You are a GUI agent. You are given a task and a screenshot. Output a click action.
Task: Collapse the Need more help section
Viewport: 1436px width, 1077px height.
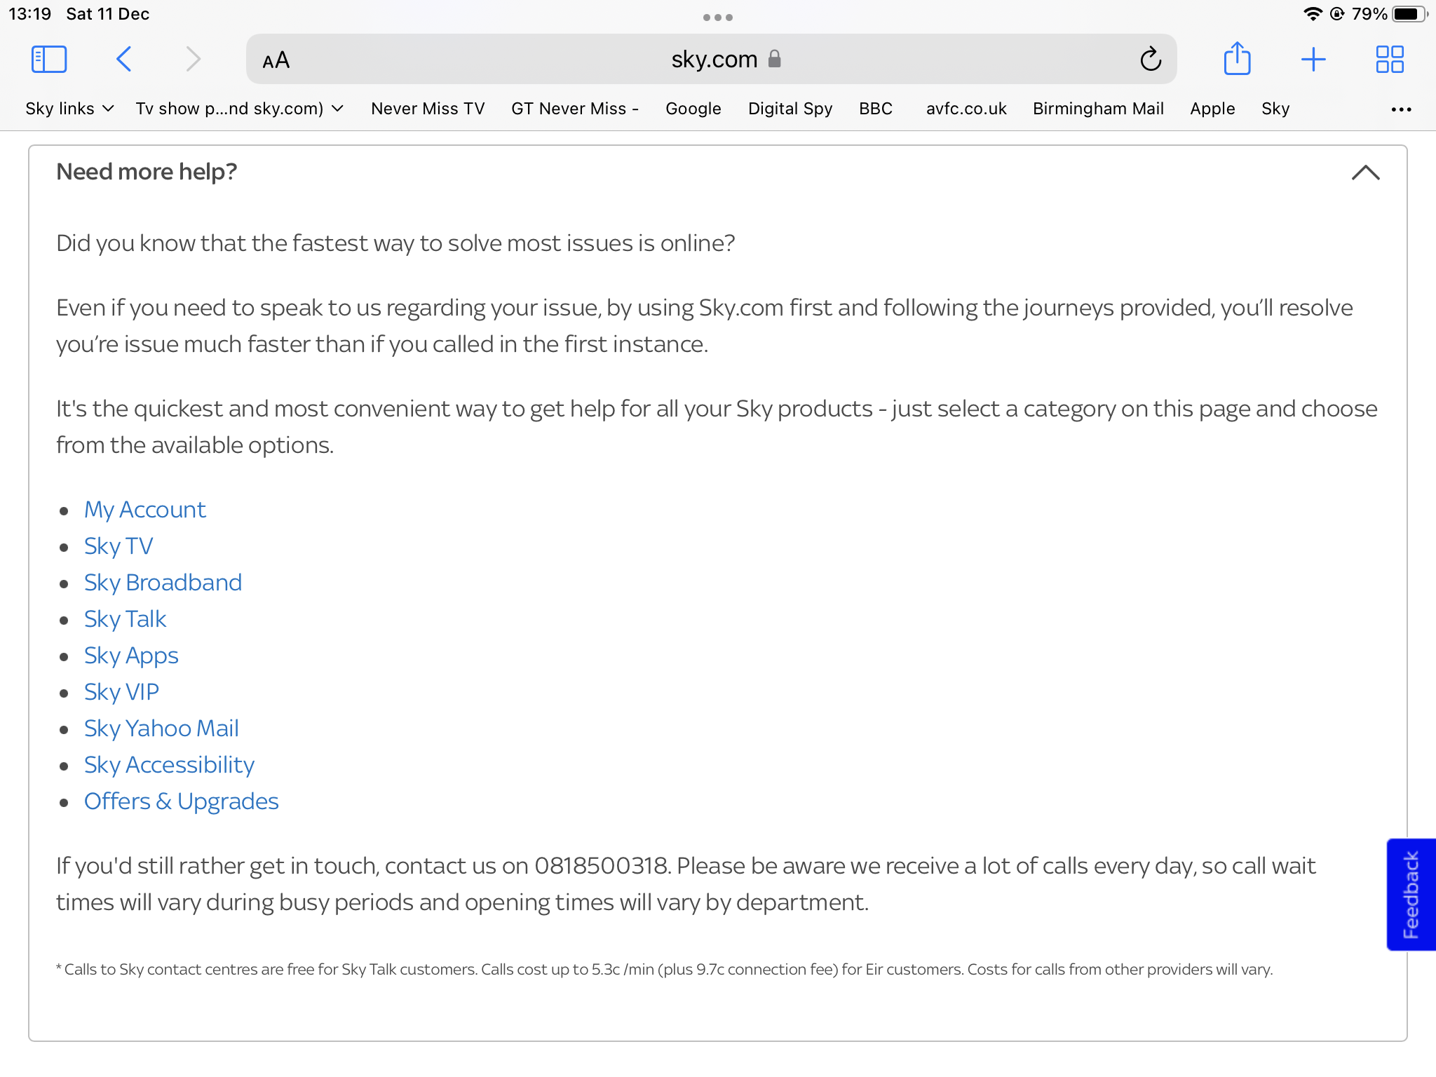pyautogui.click(x=1366, y=172)
